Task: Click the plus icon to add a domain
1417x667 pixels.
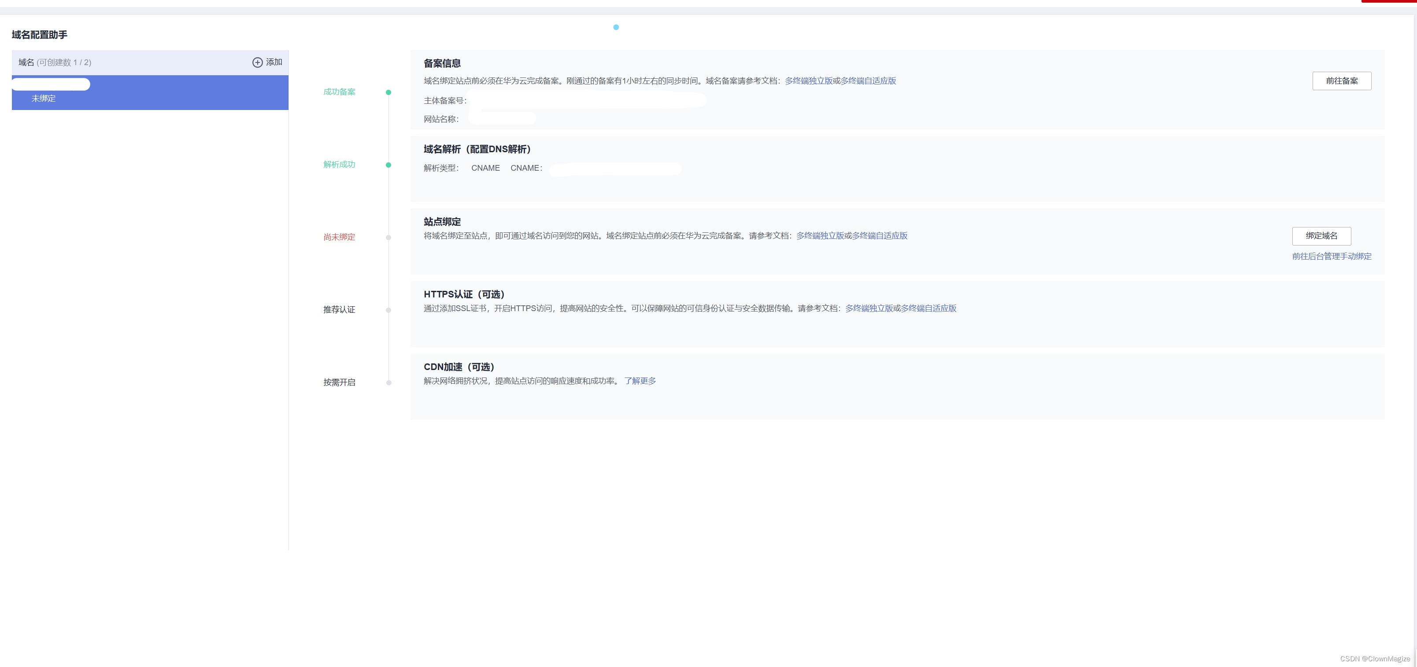Action: pos(257,62)
